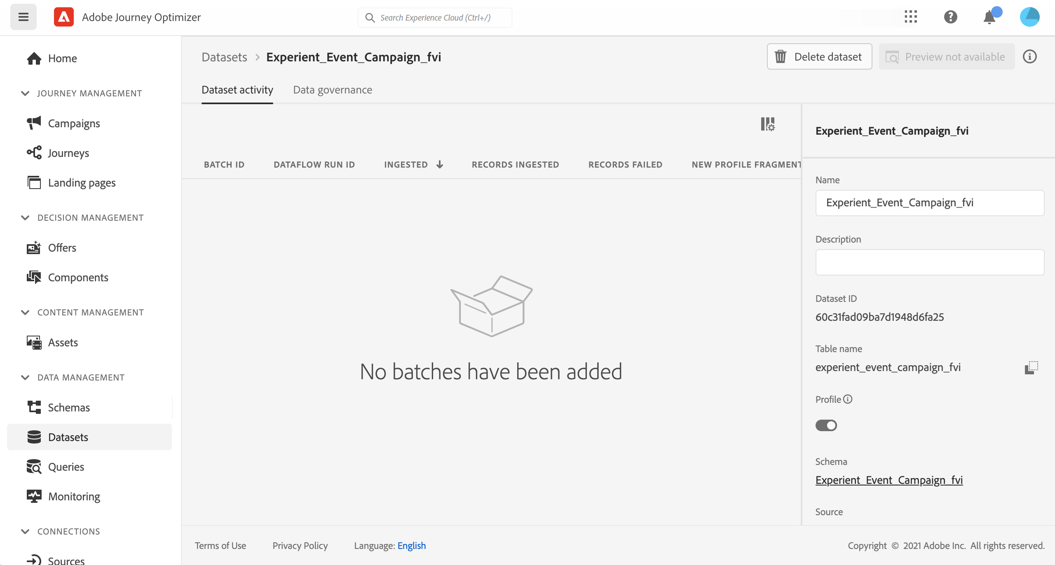Open the help question mark icon
Viewport: 1055px width, 565px height.
point(950,17)
